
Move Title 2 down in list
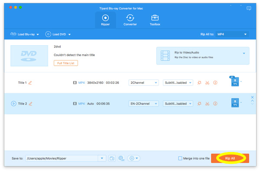click(x=252, y=104)
